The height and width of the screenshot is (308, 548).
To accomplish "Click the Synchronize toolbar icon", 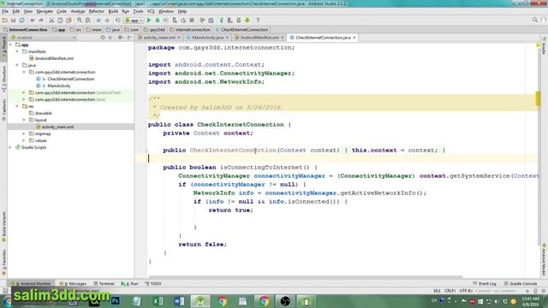I will coord(21,21).
